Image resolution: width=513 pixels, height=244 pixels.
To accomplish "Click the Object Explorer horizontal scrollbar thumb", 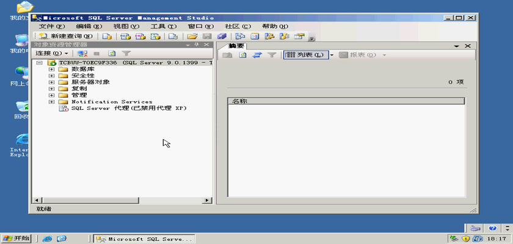I will coord(90,200).
